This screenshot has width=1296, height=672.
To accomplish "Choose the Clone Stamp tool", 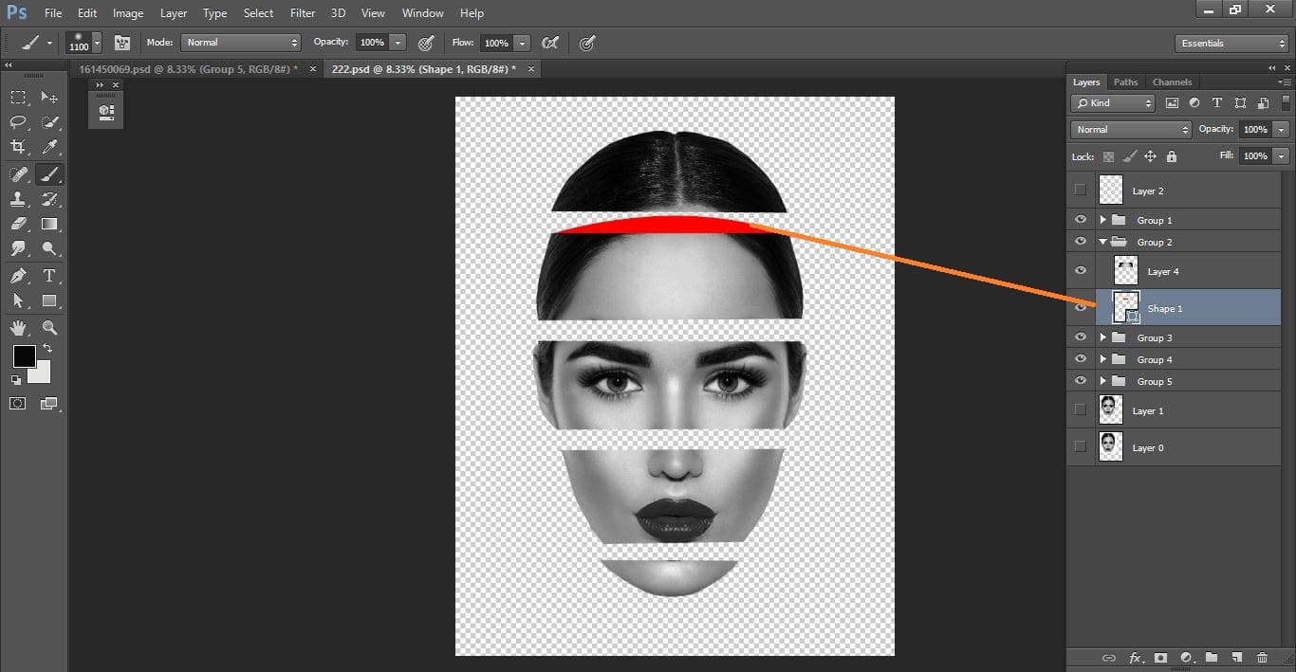I will coord(19,199).
